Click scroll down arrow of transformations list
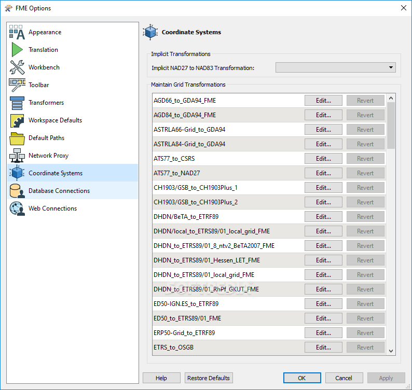Screen dimensions: 412x390 coord(391,351)
